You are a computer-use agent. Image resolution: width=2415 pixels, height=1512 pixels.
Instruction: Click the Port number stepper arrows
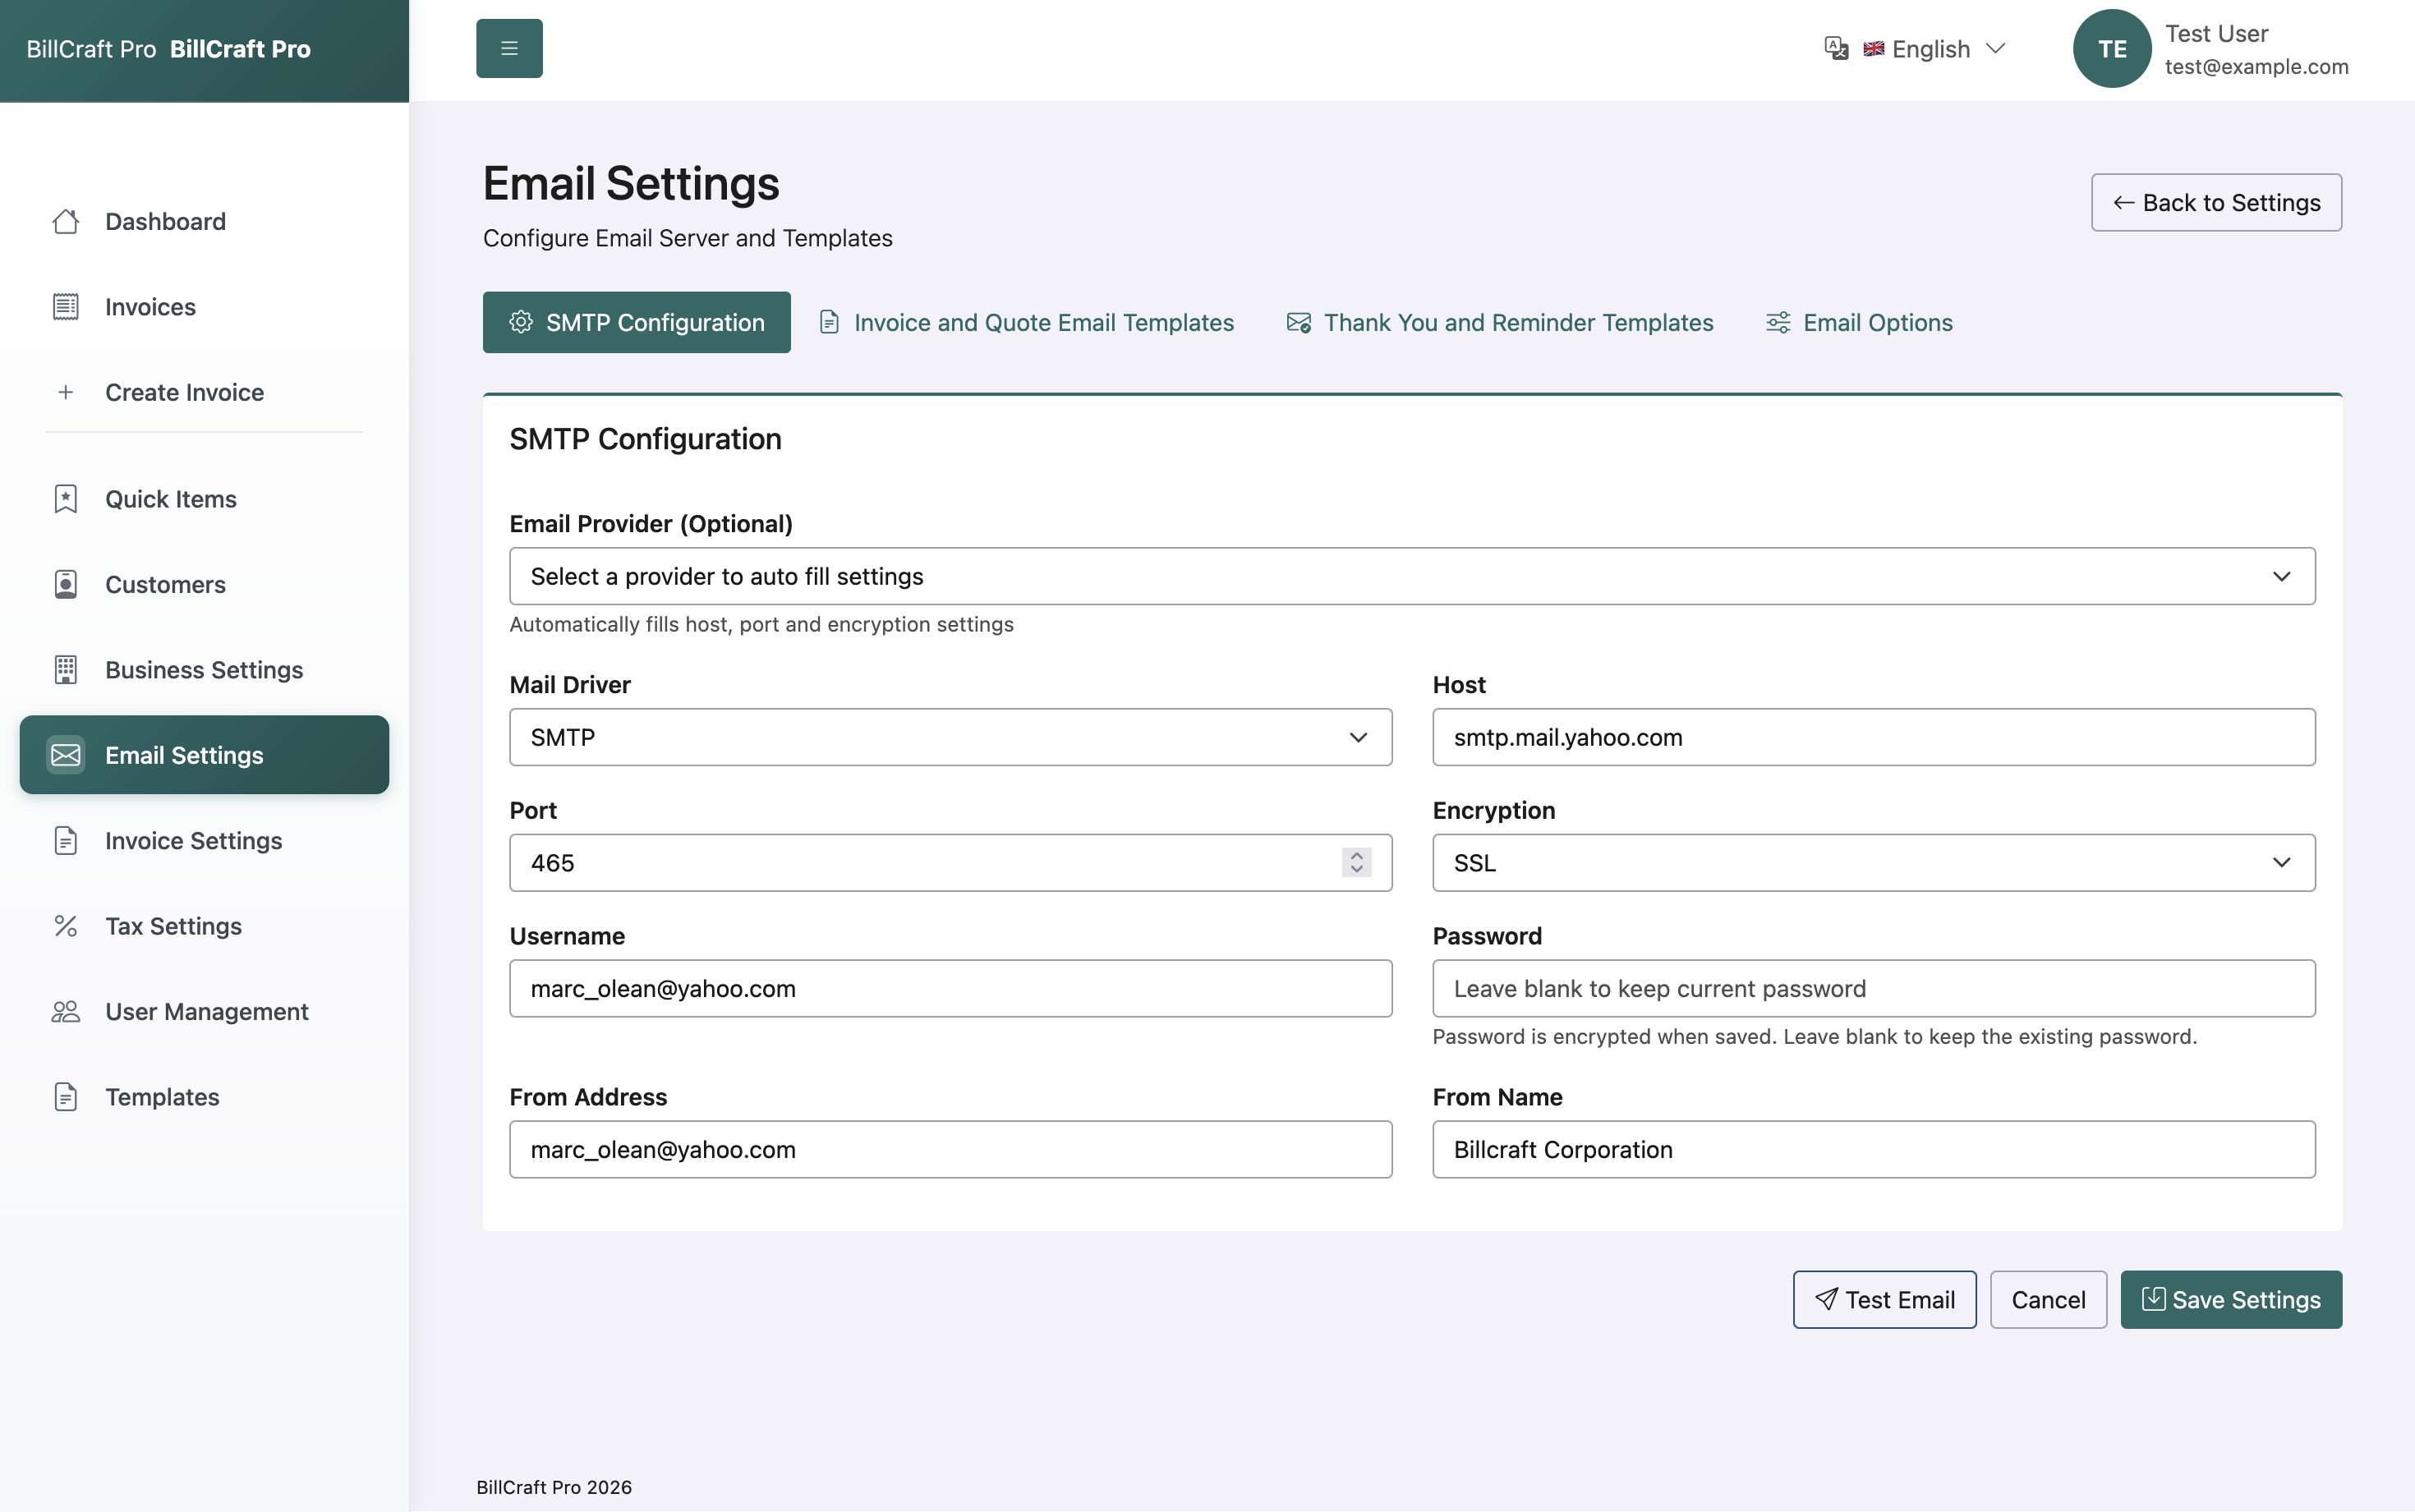point(1356,862)
